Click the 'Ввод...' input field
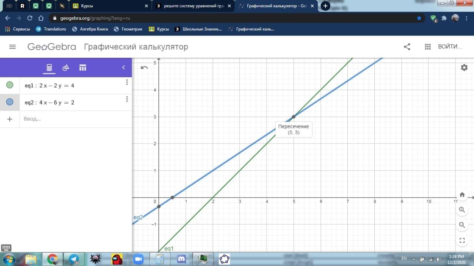 [x=76, y=119]
